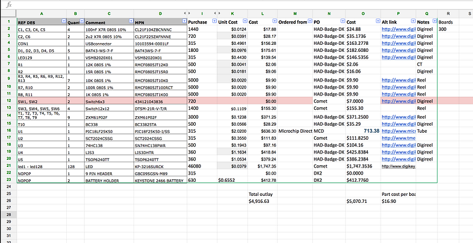
Task: Select the Microchip Direct cell
Action: click(295, 131)
